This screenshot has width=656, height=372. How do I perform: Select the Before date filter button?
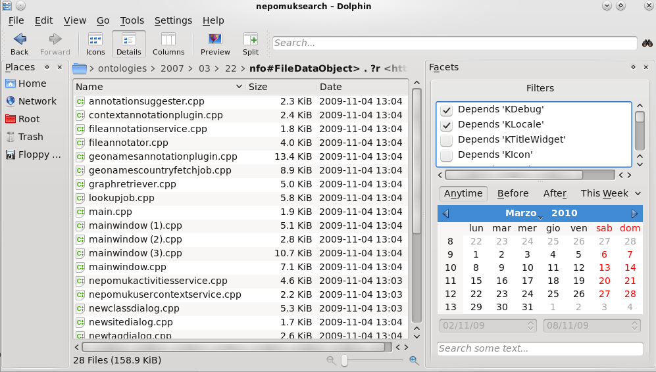pos(513,193)
